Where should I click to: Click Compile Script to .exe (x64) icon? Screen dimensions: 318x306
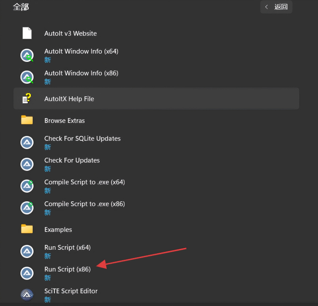tap(27, 186)
